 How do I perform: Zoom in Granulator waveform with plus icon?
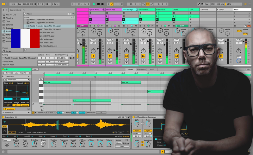pyautogui.click(x=114, y=132)
